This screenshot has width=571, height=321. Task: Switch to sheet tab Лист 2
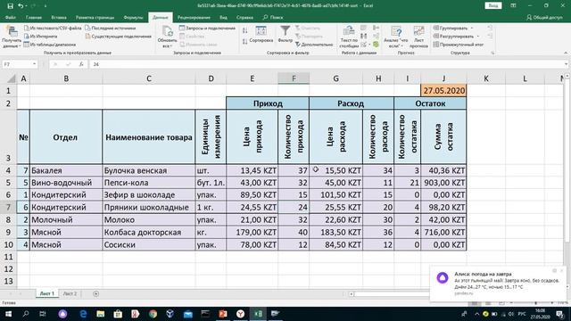[70, 293]
